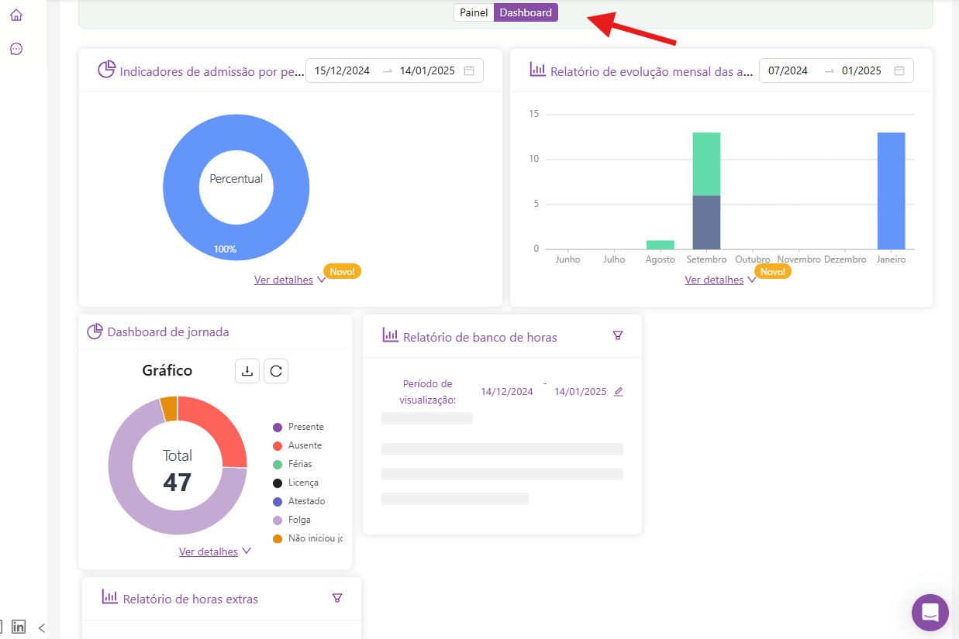
Task: Open filter for banco de horas report
Action: 618,335
